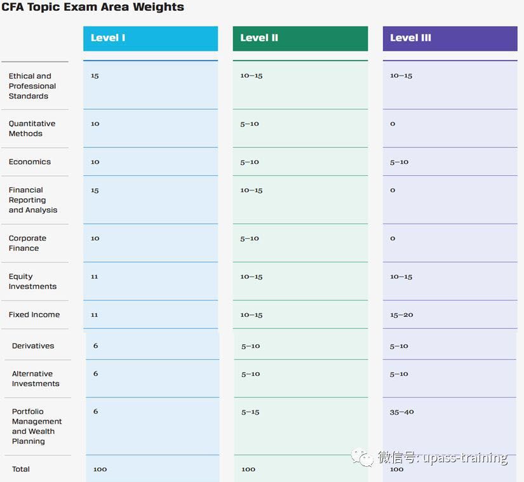This screenshot has height=482, width=524.
Task: Click the 15–20 Fixed Income Level III cell
Action: pyautogui.click(x=401, y=315)
